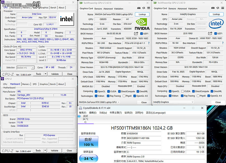Image resolution: width=226 pixels, height=163 pixels.
Task: Click the serial number field BIDCQ008111401106
Action: (x=144, y=138)
